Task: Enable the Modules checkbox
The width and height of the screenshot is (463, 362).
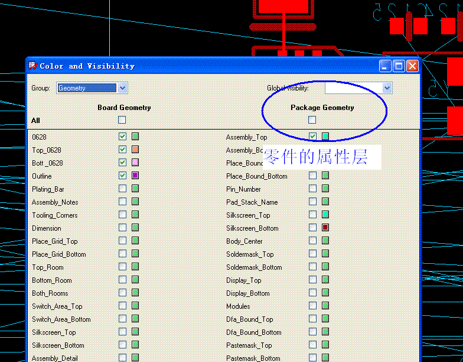Action: pos(313,305)
